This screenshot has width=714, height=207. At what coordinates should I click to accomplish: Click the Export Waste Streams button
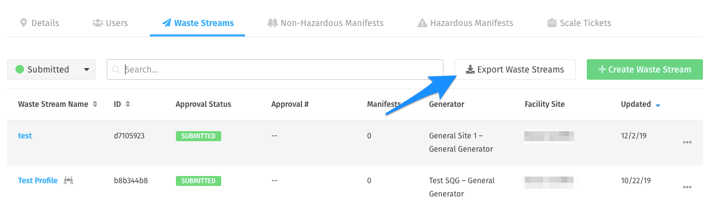515,70
